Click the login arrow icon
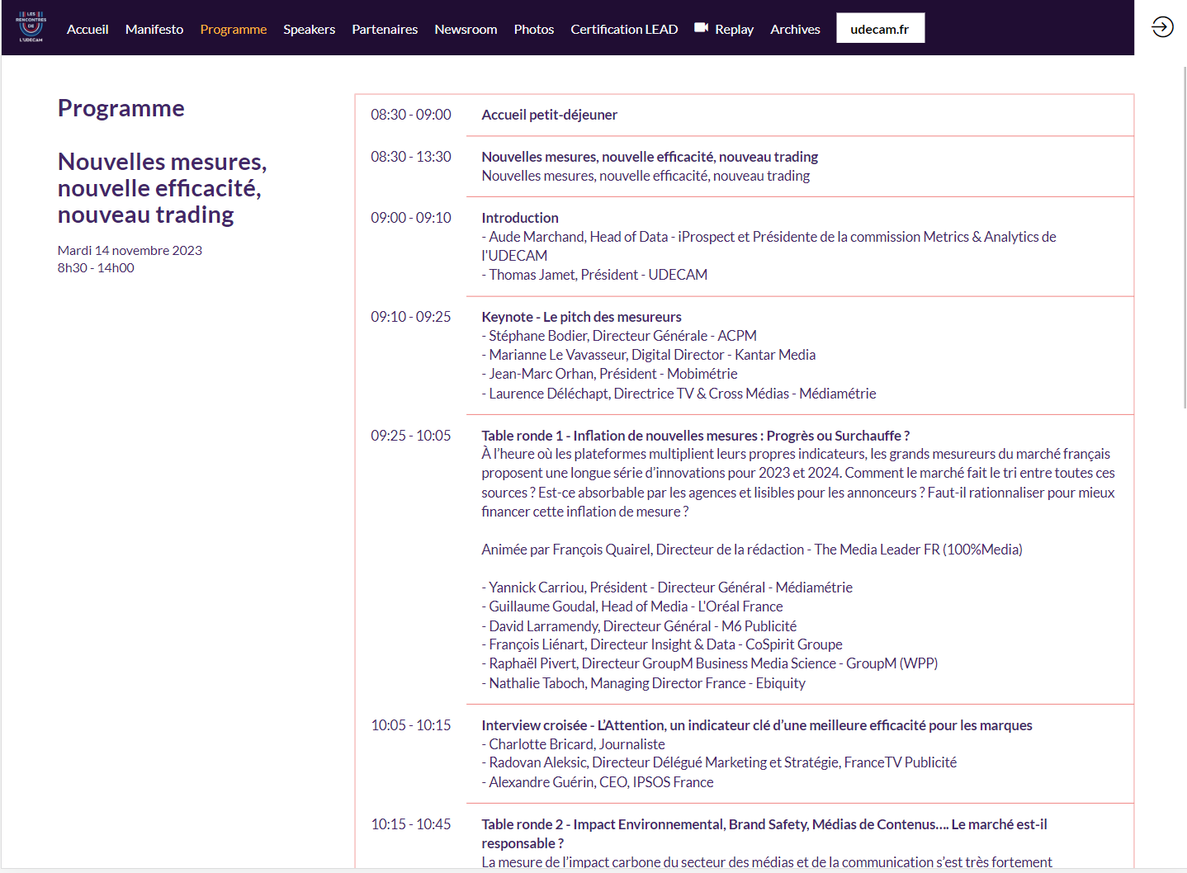The height and width of the screenshot is (873, 1187). coord(1162,27)
